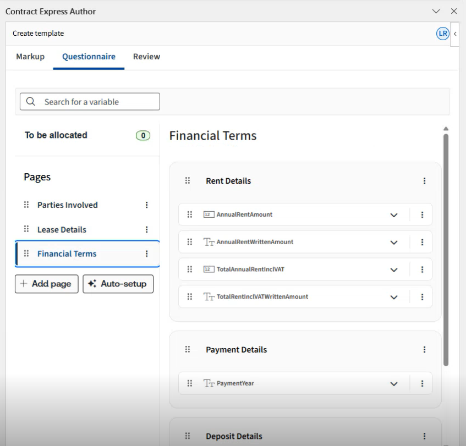
Task: Open the three-dot menu for AnnualRentAmount
Action: (422, 215)
